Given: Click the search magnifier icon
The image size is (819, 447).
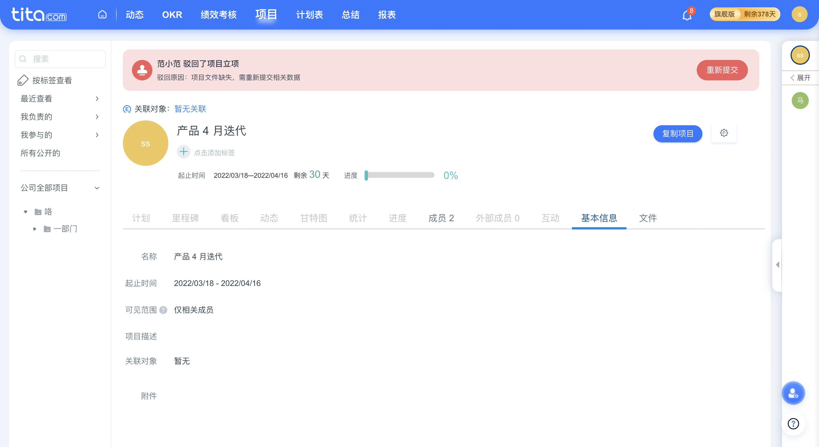Looking at the screenshot, I should point(23,59).
